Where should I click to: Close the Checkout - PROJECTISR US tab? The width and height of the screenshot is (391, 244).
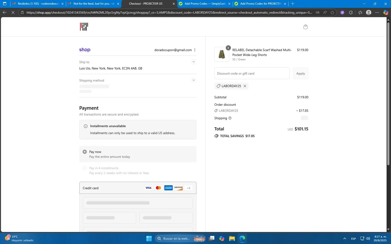[x=174, y=4]
